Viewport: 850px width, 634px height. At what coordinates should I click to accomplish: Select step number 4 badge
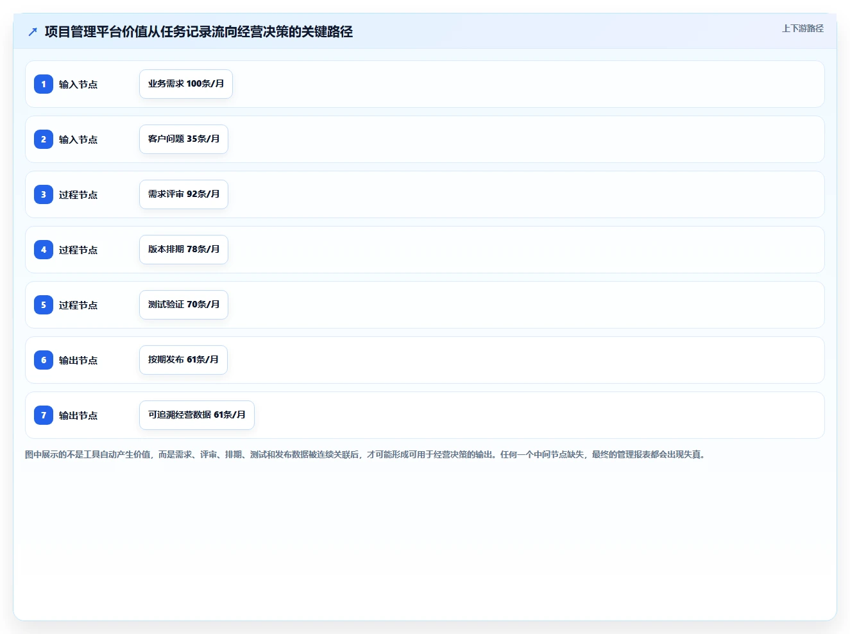44,250
